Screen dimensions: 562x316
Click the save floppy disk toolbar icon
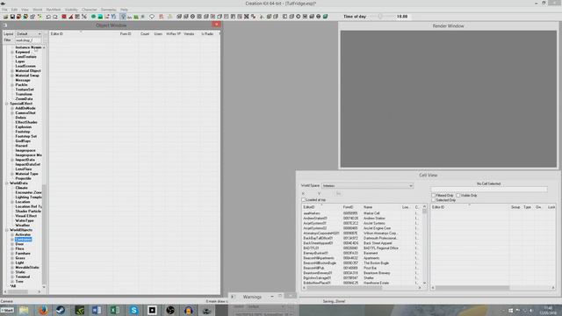click(12, 17)
